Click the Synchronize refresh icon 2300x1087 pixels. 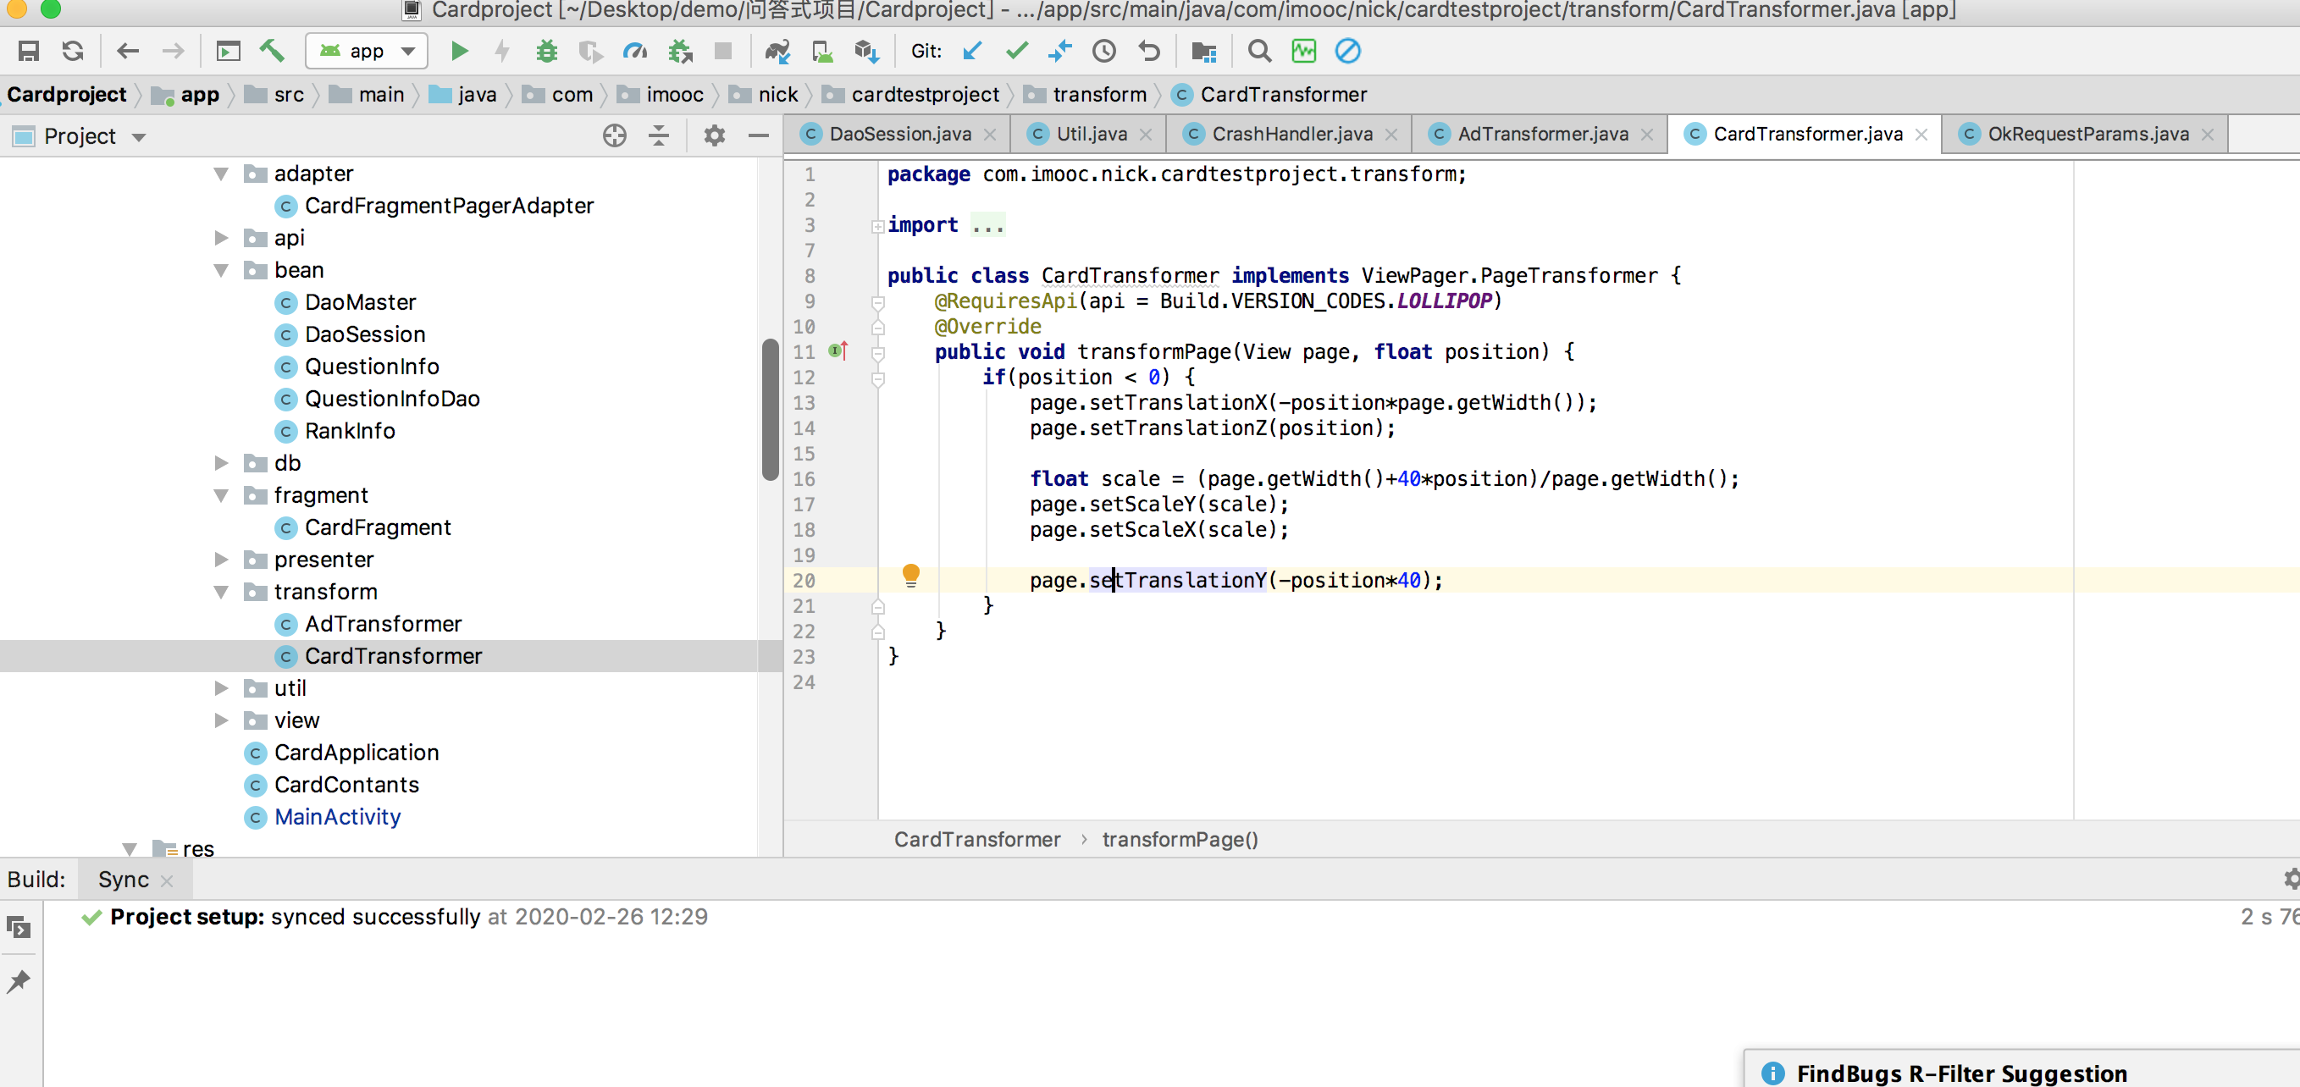click(73, 51)
